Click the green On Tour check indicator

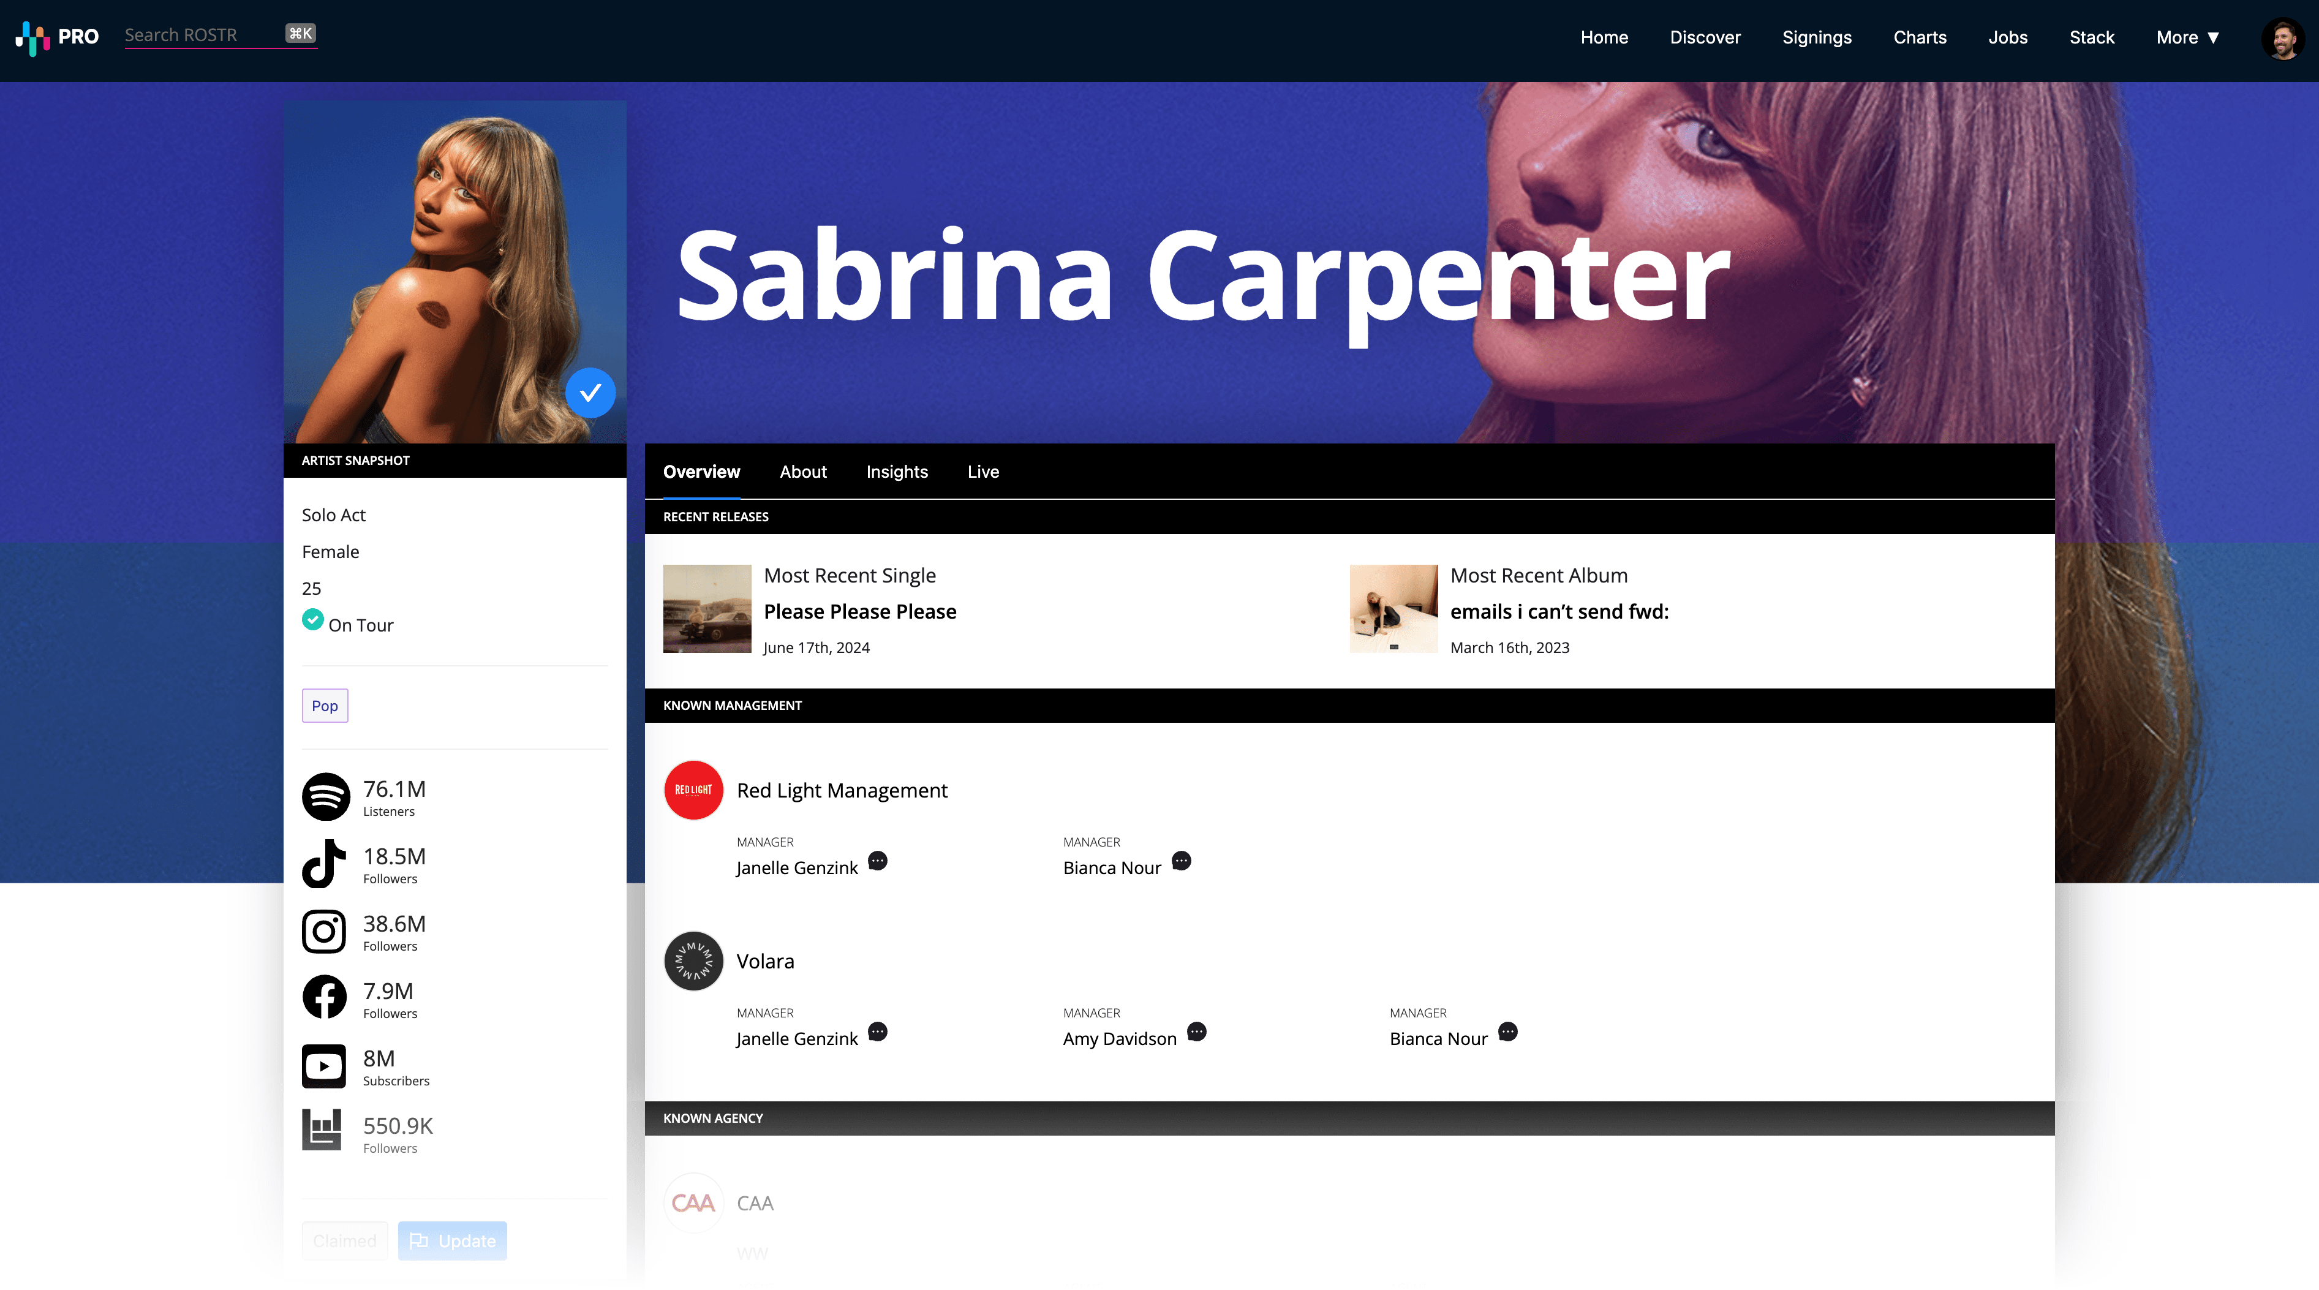[312, 619]
